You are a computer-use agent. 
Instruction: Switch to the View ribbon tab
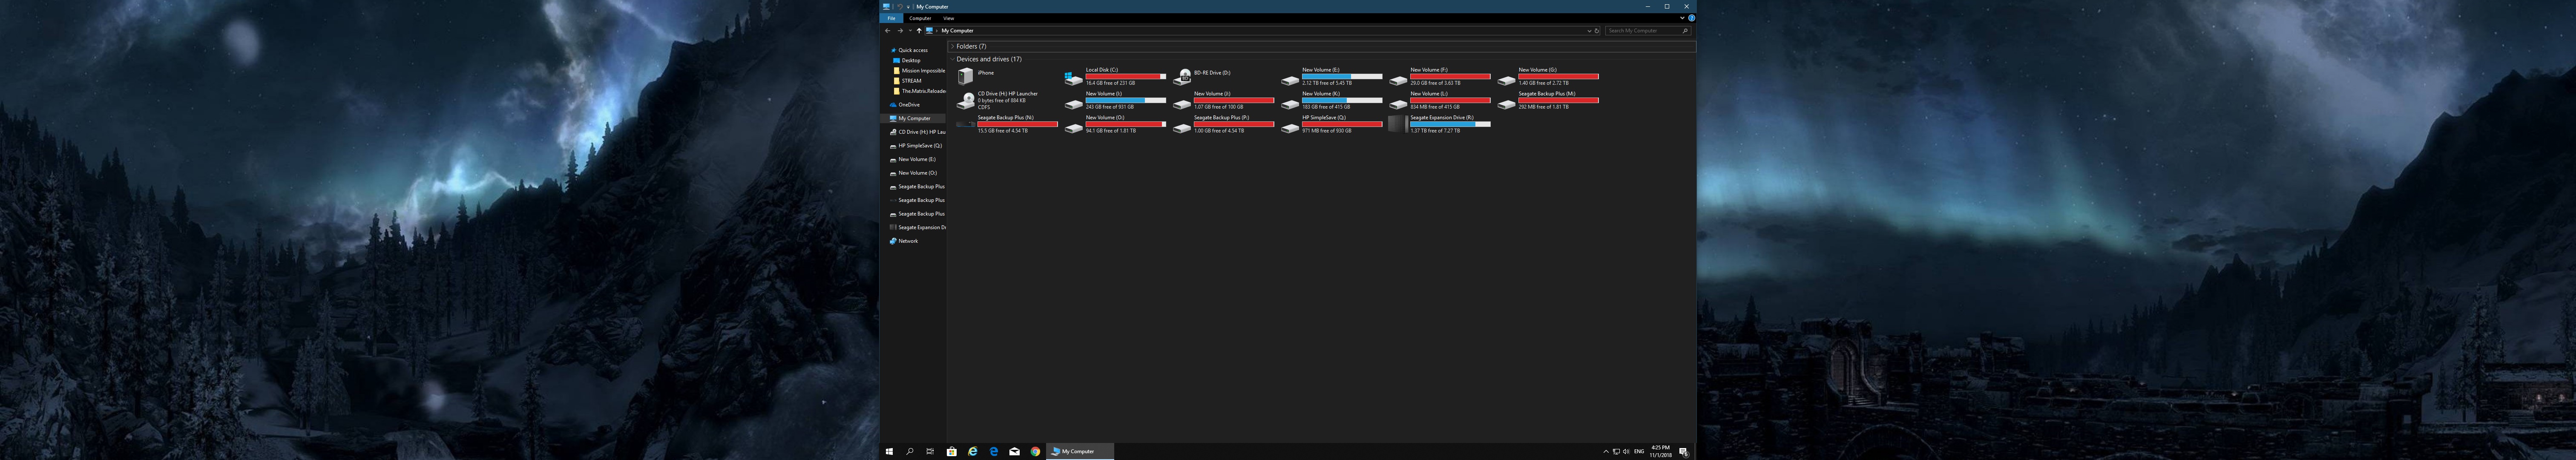pyautogui.click(x=948, y=18)
